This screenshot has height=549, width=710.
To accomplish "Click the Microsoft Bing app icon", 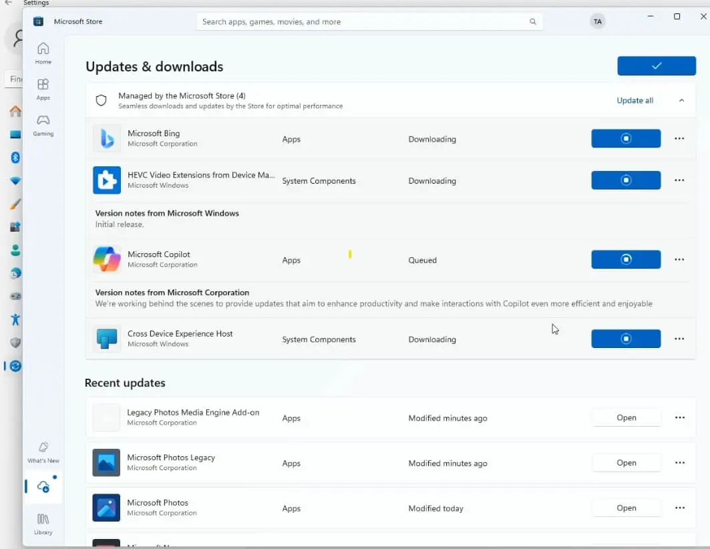I will [x=107, y=138].
